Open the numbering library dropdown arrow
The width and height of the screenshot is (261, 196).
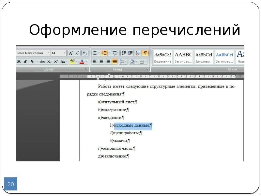pos(109,53)
